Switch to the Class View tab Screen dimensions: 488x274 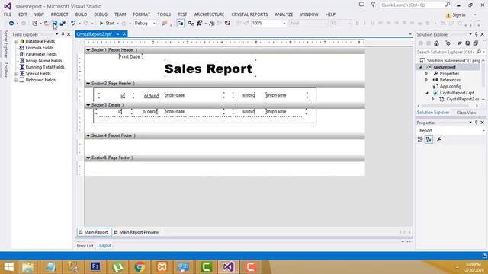(x=466, y=113)
